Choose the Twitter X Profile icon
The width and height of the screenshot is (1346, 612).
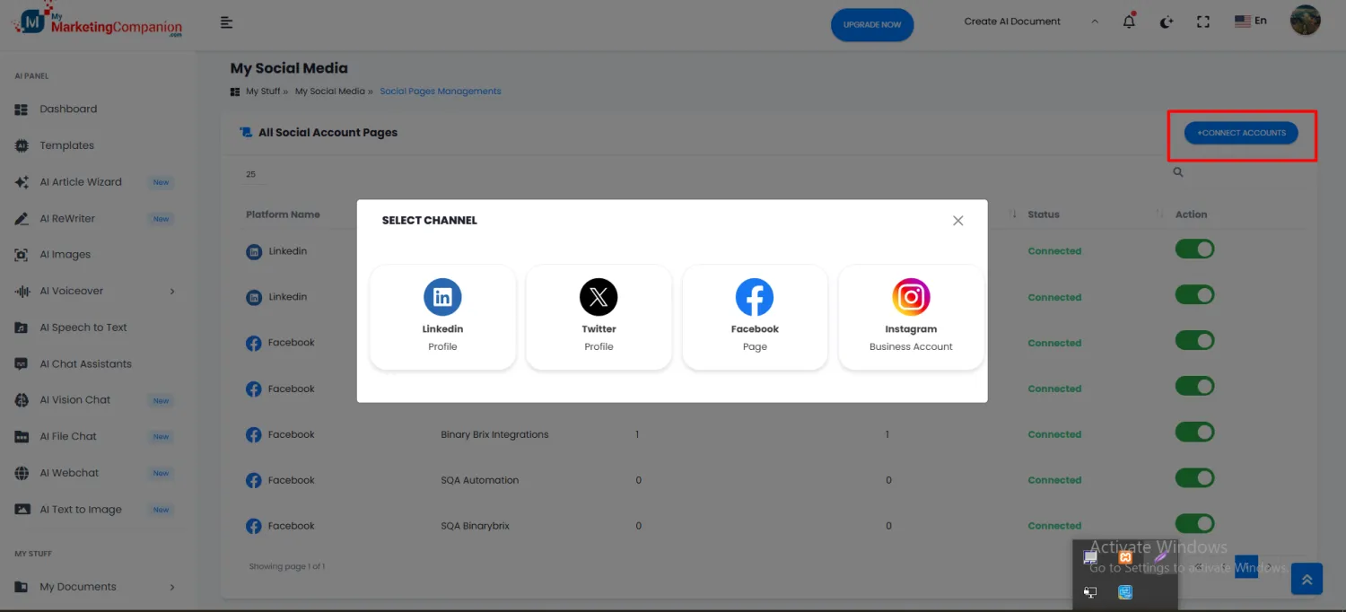click(x=599, y=297)
